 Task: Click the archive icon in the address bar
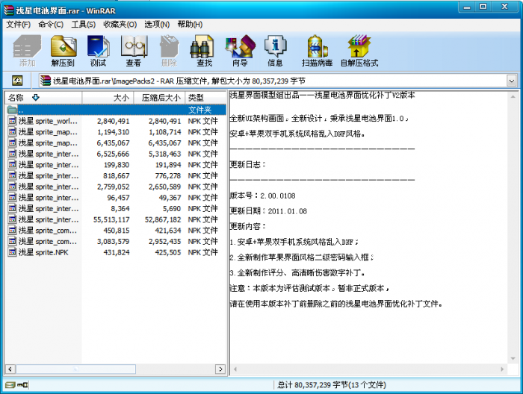(x=45, y=81)
